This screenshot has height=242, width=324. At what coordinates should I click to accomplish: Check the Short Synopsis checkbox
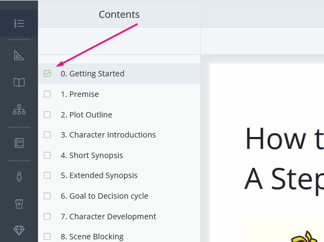[x=47, y=155]
